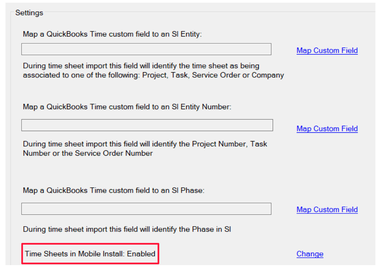Focus the SI Phase custom field box
This screenshot has height=270, width=381.
pyautogui.click(x=146, y=209)
